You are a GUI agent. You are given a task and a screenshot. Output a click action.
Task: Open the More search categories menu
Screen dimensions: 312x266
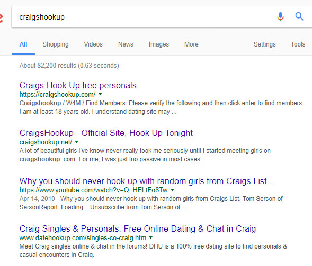[191, 44]
